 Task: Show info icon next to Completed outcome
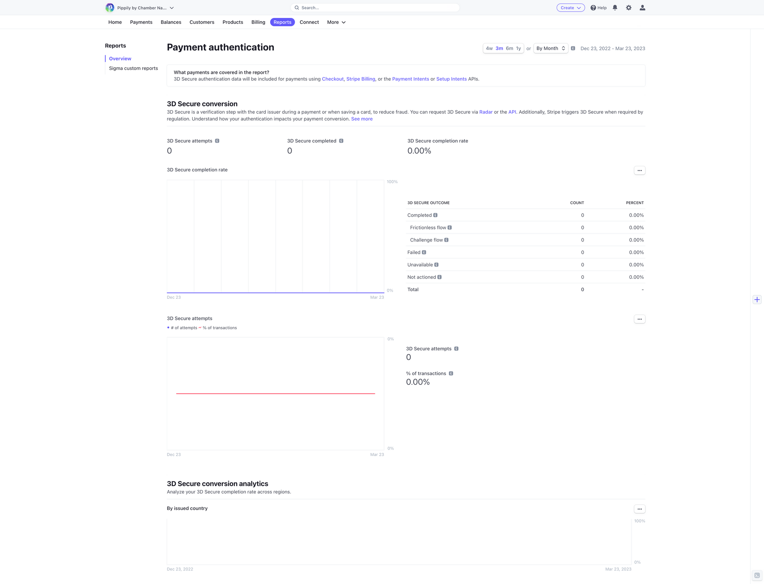(435, 215)
